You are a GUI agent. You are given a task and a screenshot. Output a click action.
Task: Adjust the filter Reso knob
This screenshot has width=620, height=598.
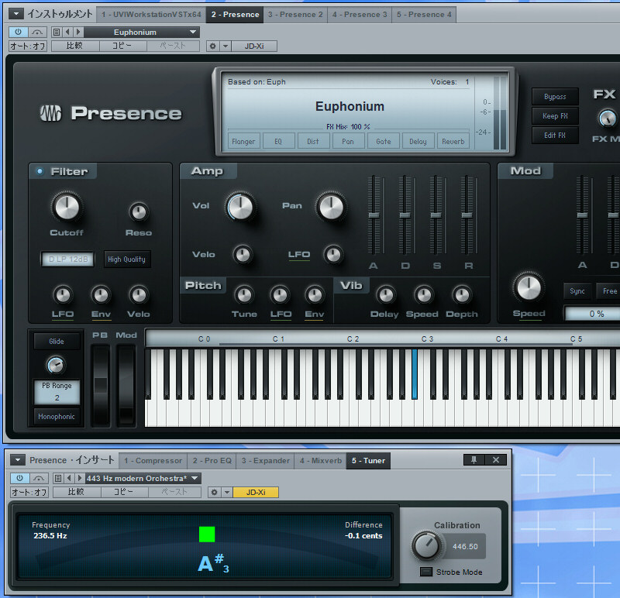pos(139,212)
